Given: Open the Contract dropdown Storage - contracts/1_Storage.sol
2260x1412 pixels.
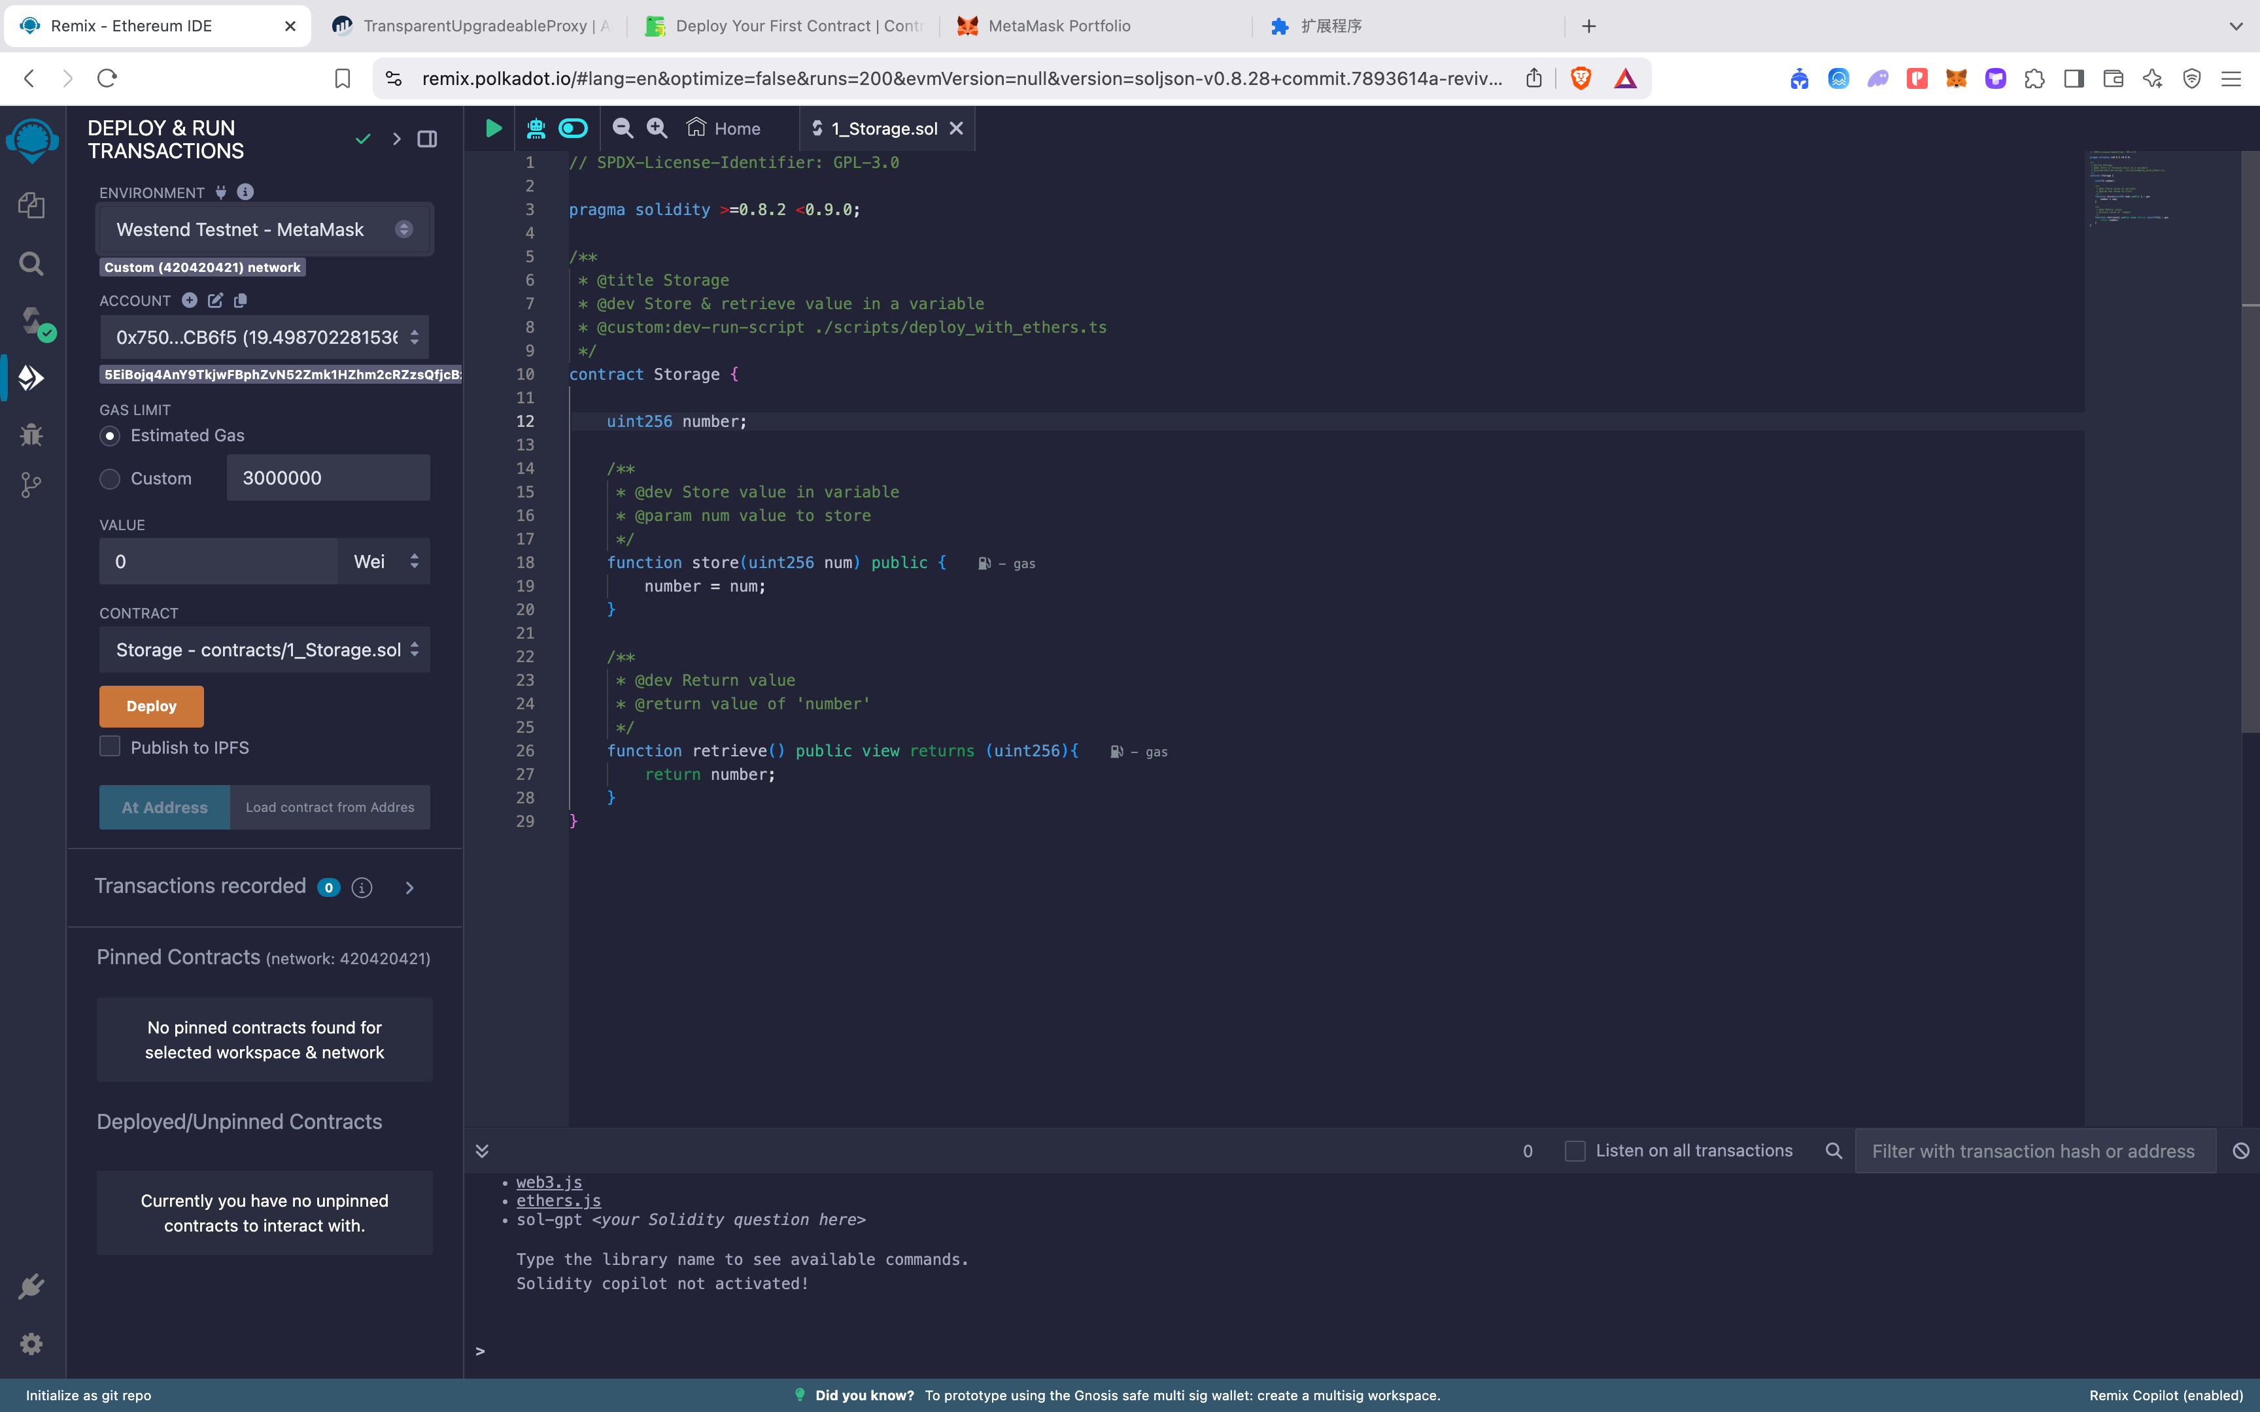Looking at the screenshot, I should 264,650.
